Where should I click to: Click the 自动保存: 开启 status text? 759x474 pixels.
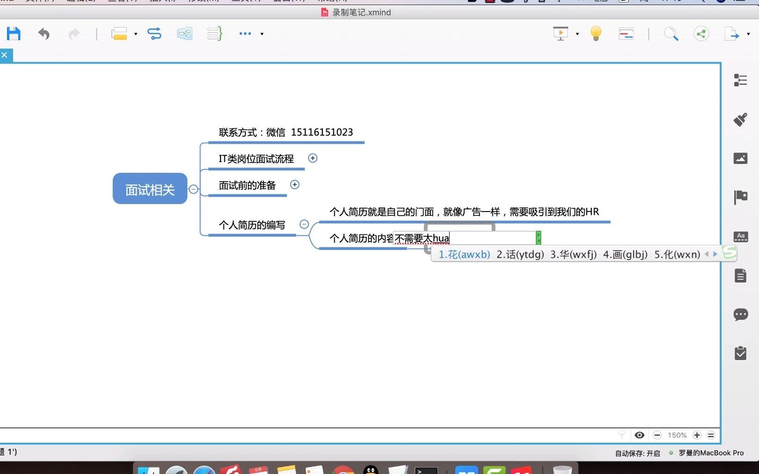click(637, 453)
